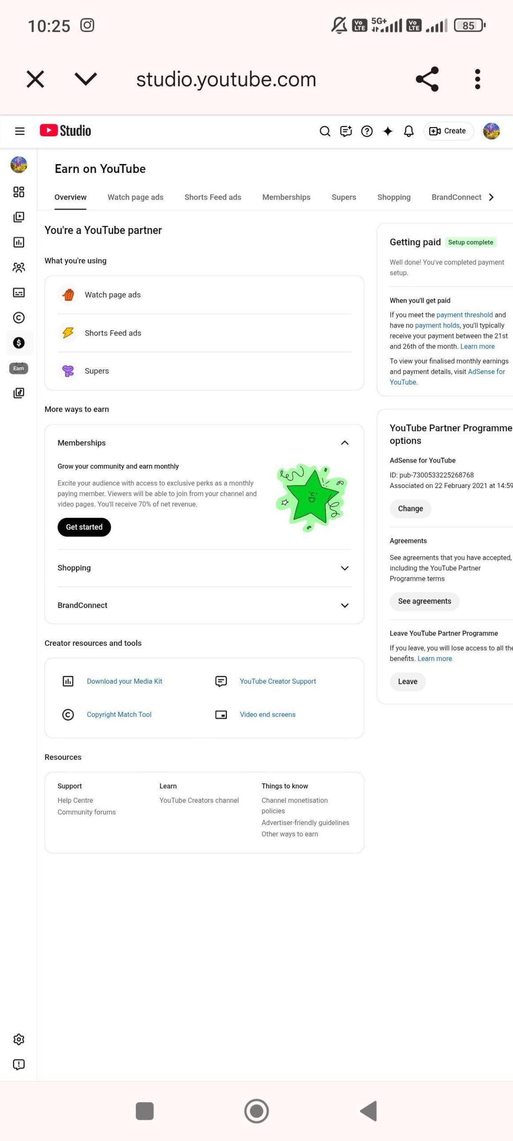The image size is (513, 1141).
Task: Open the Subtitles icon in sidebar
Action: point(19,292)
